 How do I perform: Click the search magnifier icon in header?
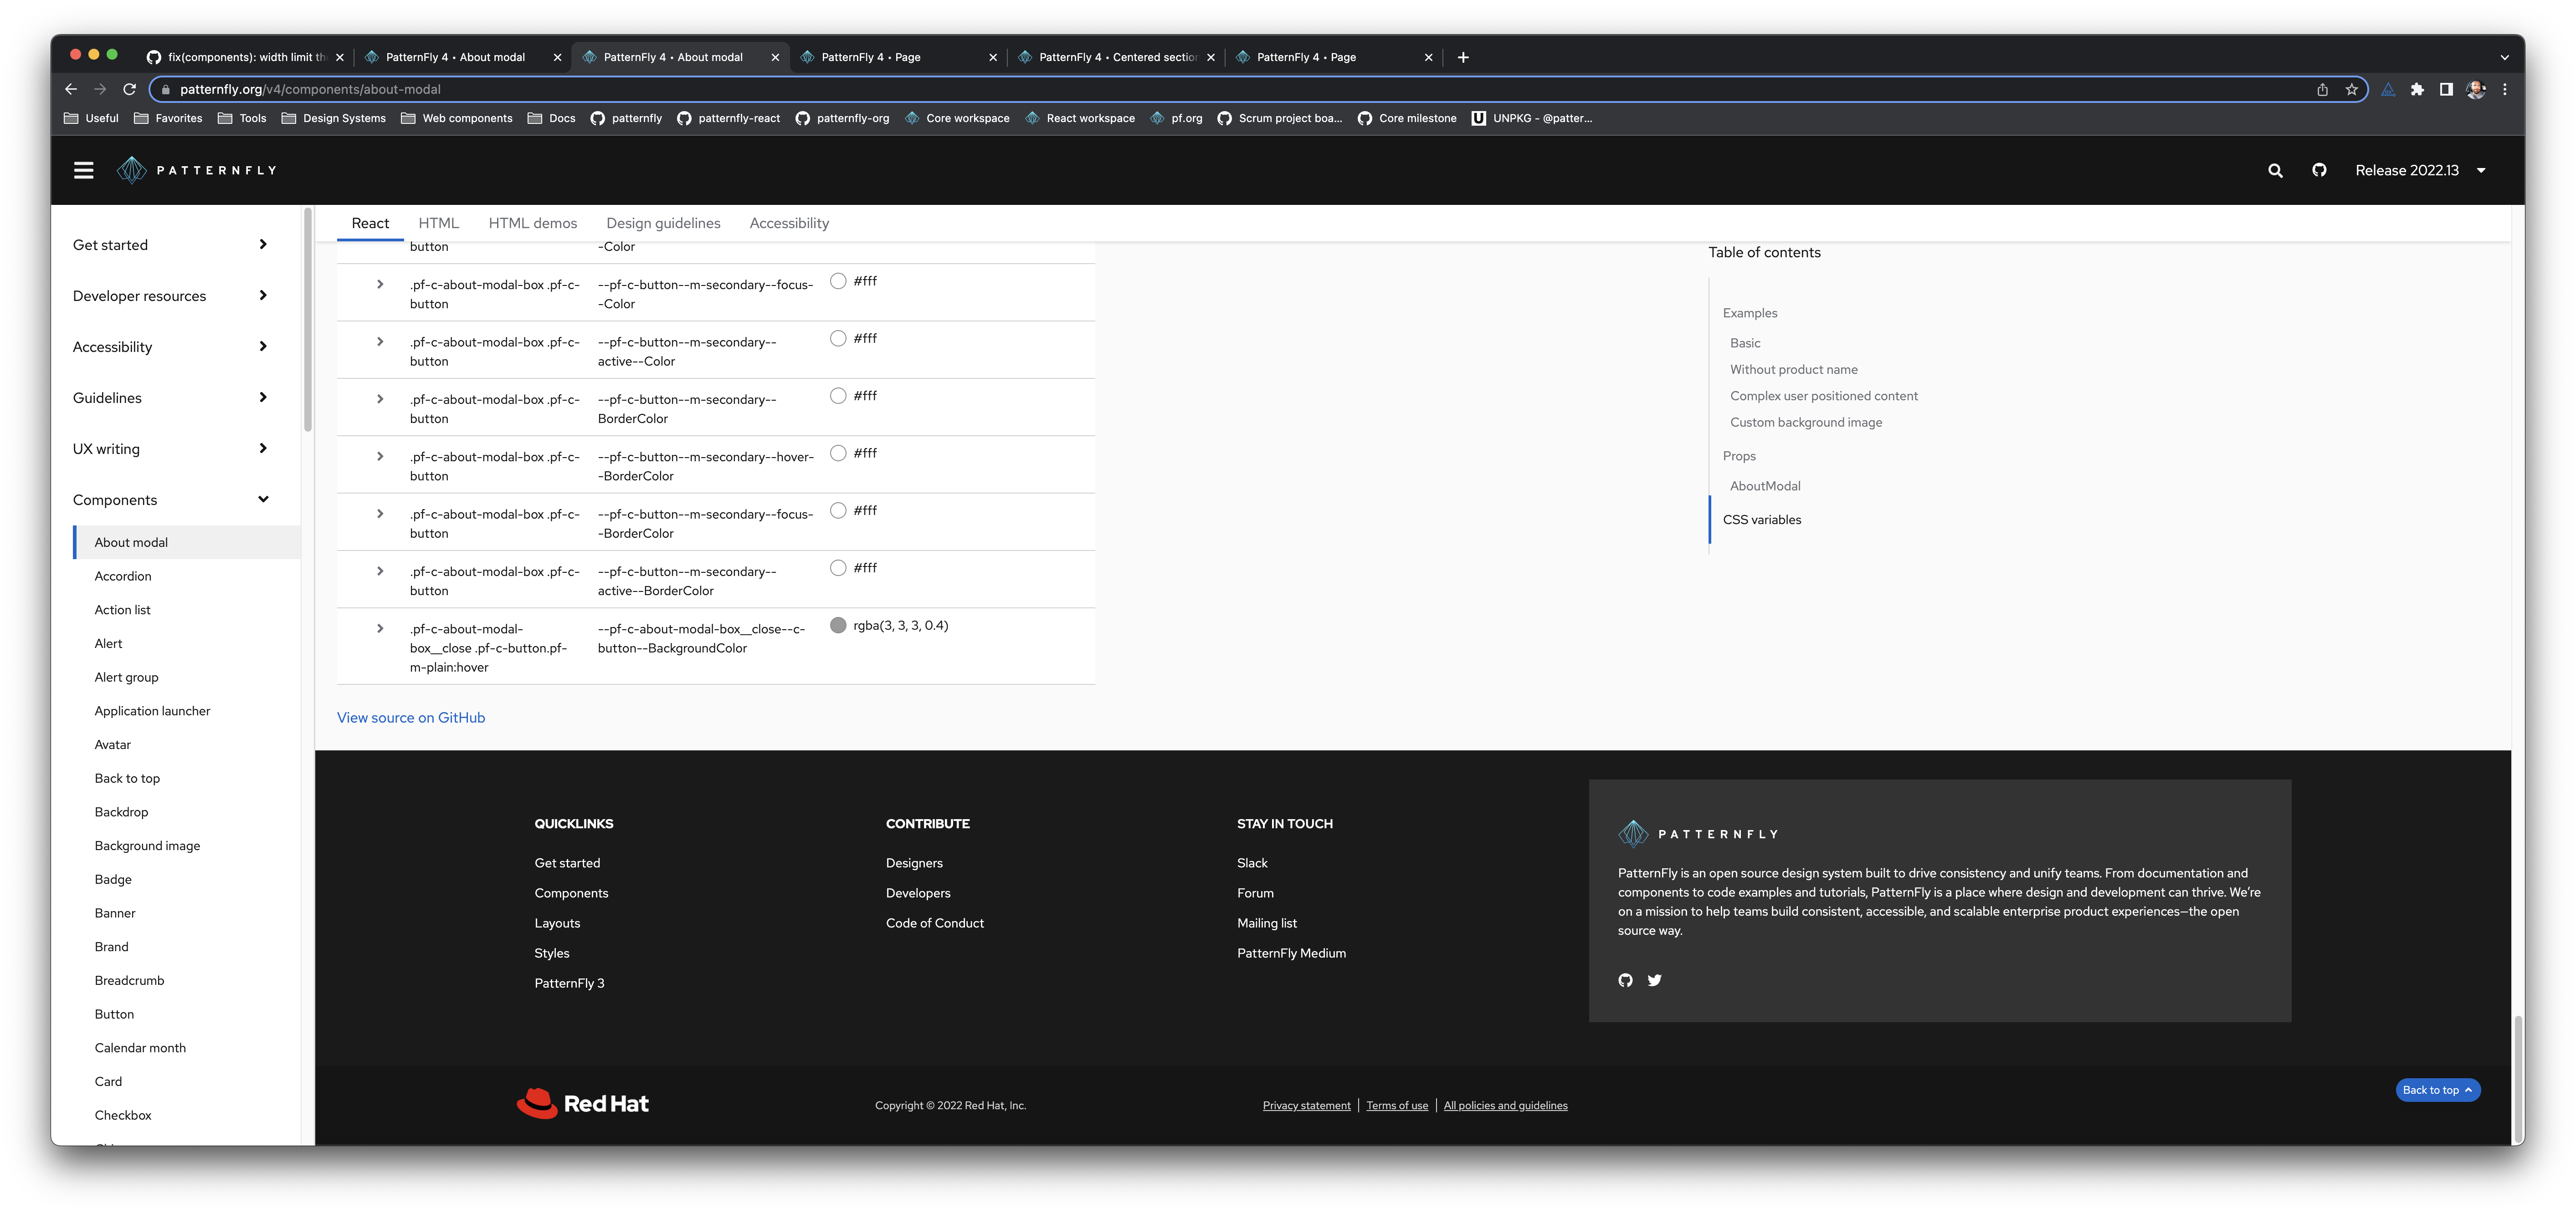click(x=2275, y=171)
